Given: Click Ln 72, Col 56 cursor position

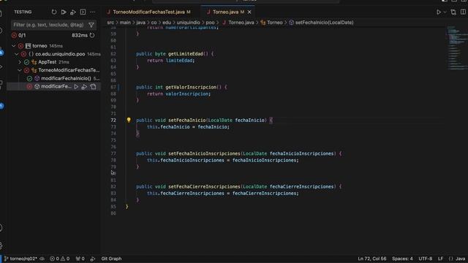Looking at the screenshot, I should [x=372, y=259].
